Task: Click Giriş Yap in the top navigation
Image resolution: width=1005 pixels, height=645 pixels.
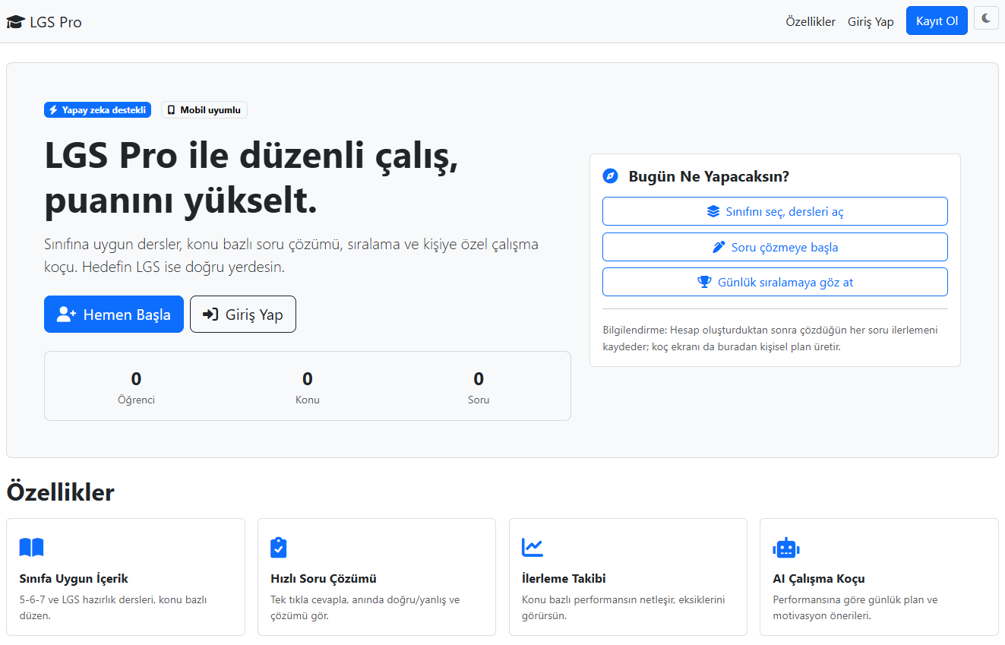Action: click(871, 21)
